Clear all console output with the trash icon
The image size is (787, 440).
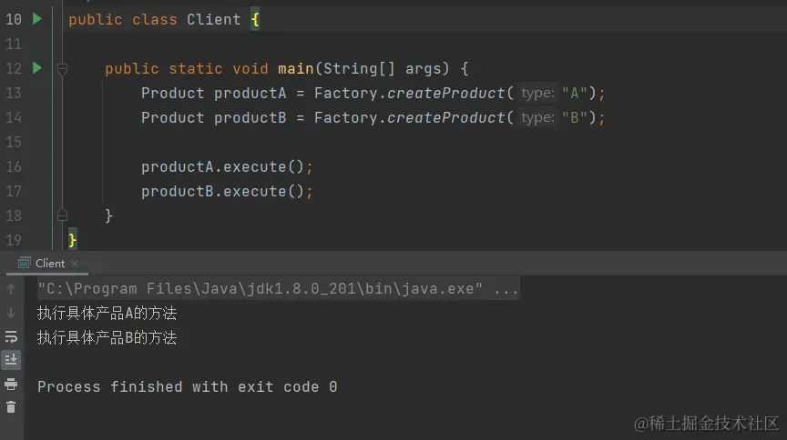11,406
